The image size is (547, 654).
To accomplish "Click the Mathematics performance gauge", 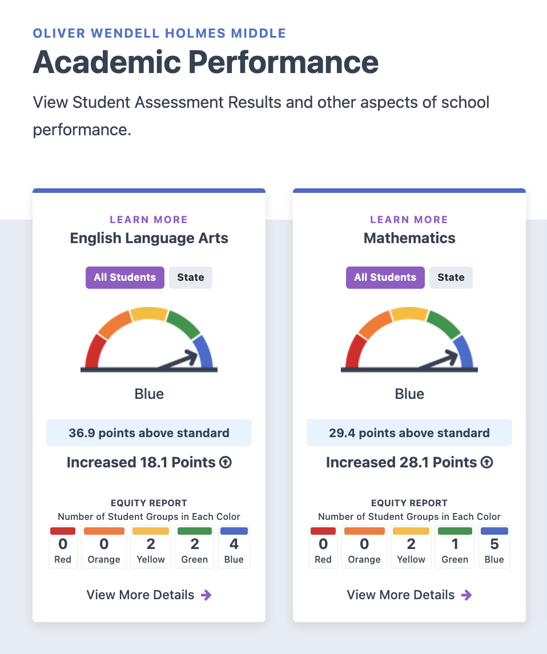I will click(x=409, y=340).
